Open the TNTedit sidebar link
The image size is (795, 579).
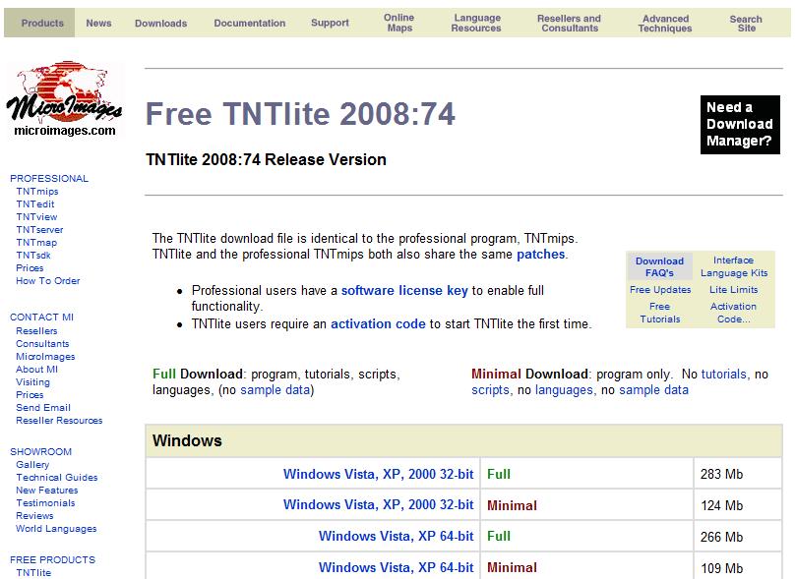point(35,204)
